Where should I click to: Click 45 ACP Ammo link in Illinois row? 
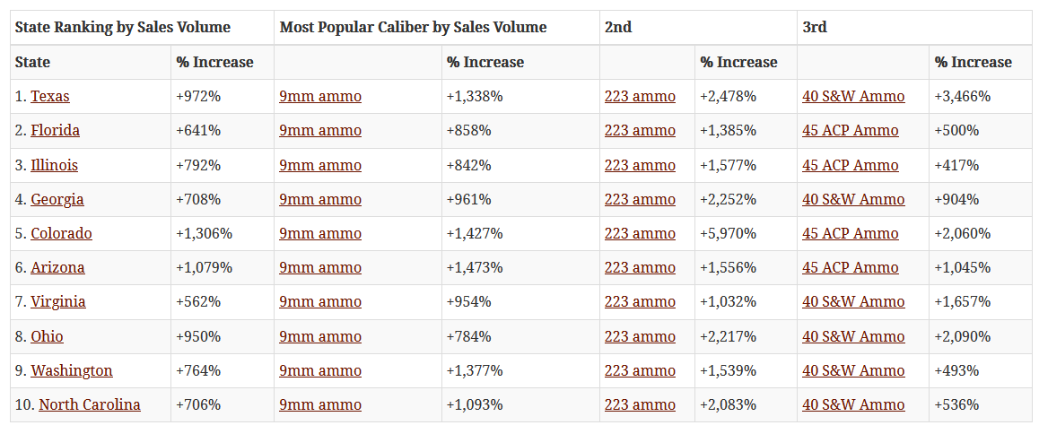click(850, 166)
